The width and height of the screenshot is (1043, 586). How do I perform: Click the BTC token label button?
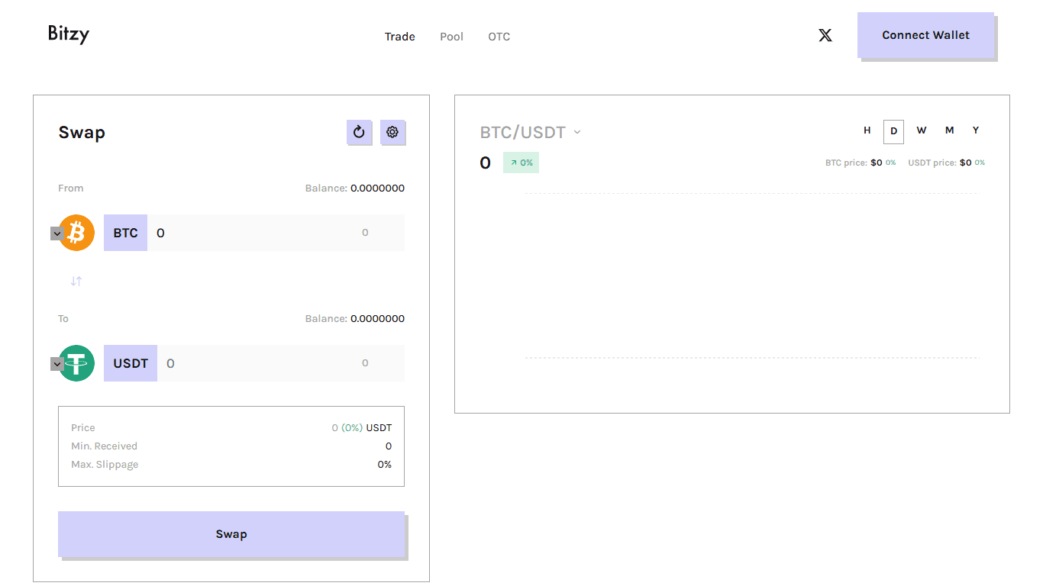125,233
